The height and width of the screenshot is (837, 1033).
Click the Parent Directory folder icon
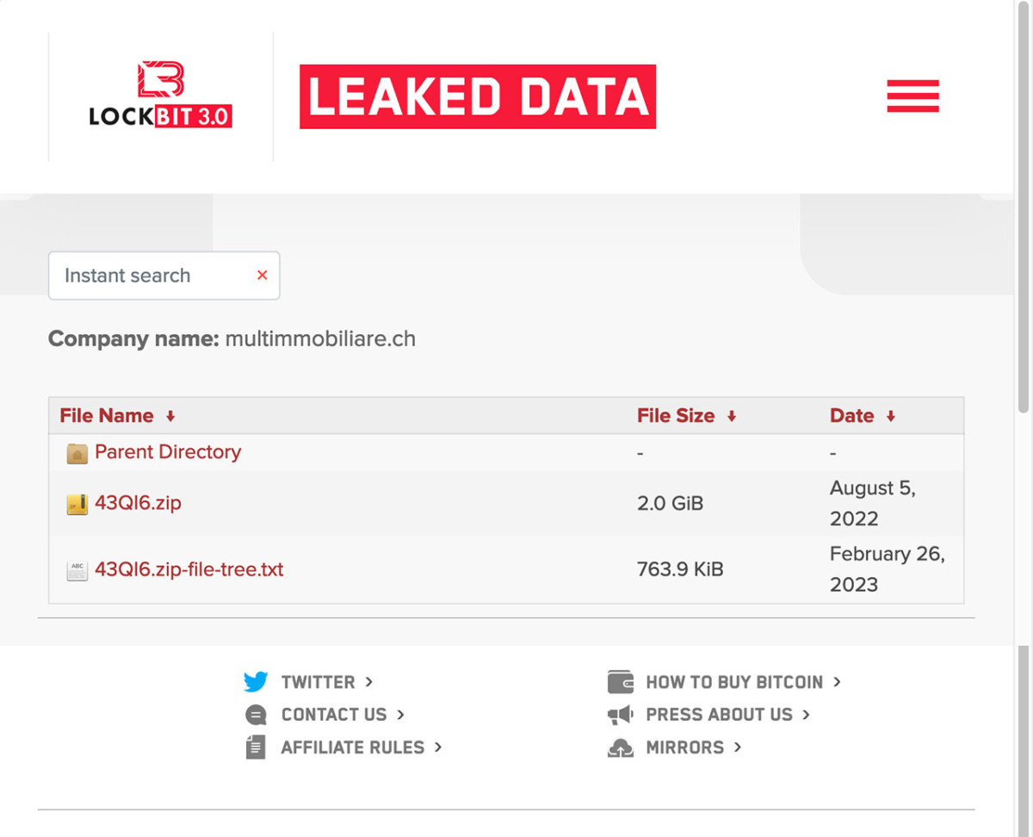pyautogui.click(x=77, y=451)
